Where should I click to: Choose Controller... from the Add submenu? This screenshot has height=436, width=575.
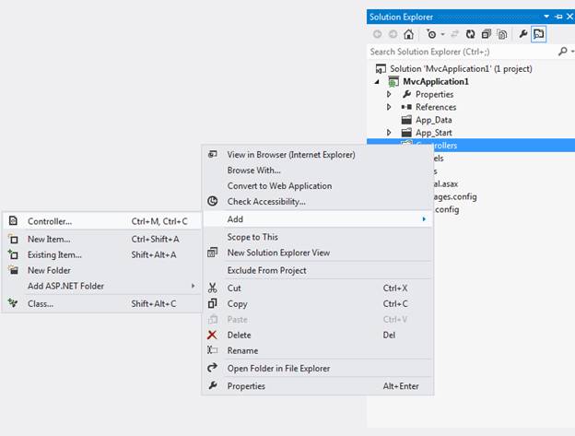[x=50, y=221]
